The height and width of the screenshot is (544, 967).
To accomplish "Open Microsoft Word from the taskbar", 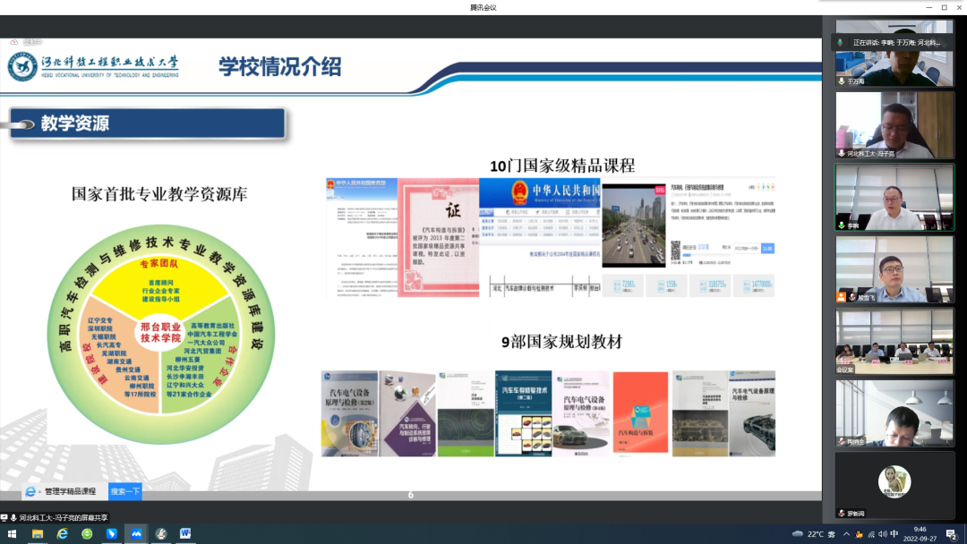I will click(x=185, y=534).
